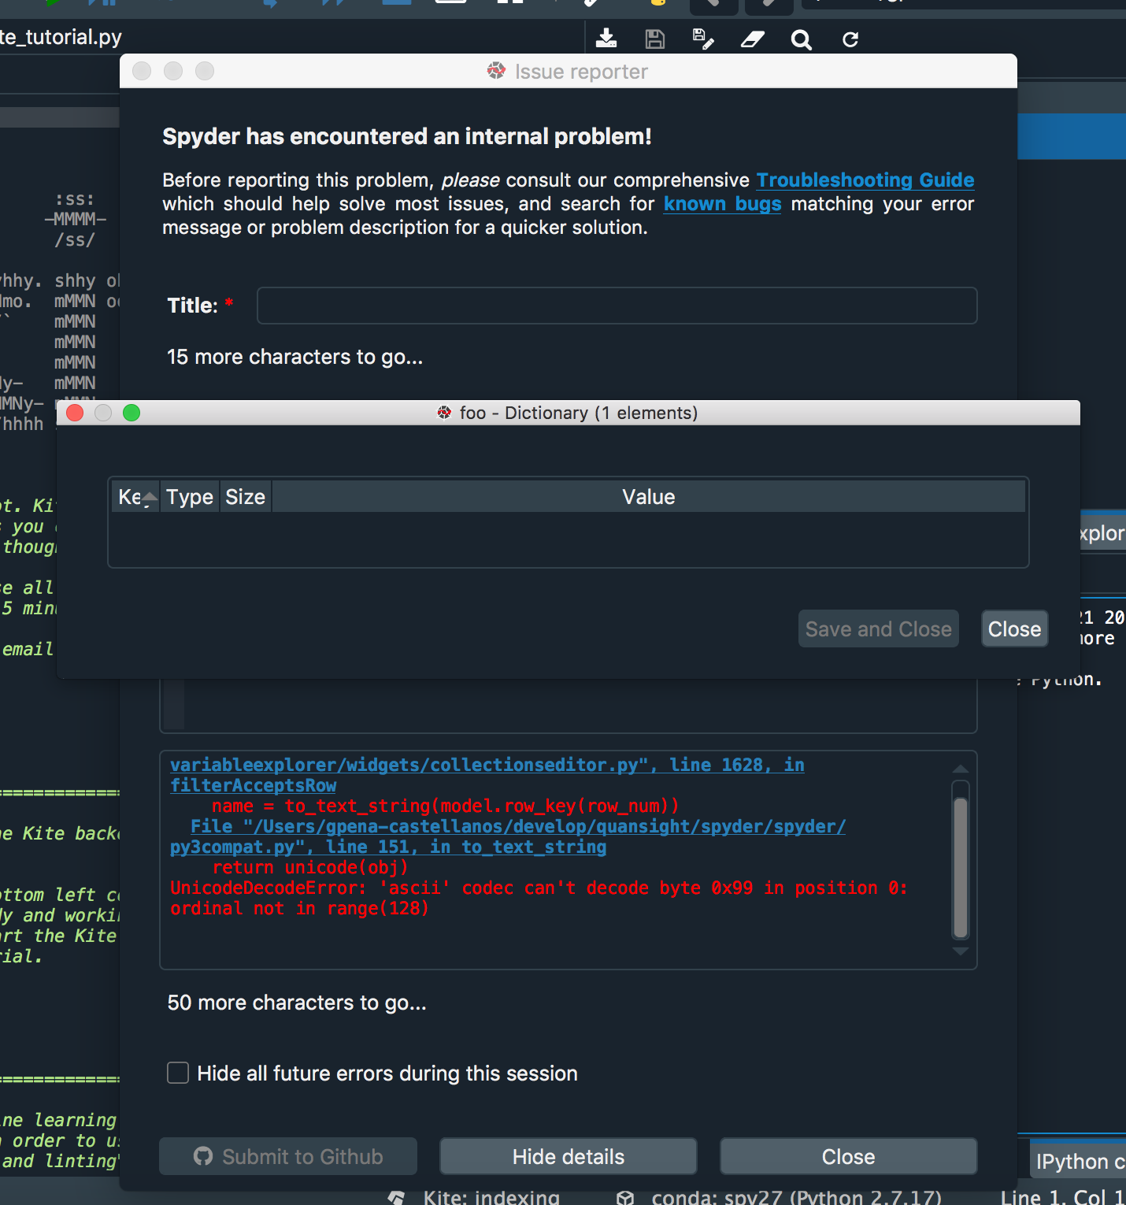The width and height of the screenshot is (1126, 1205).
Task: Select the kite_tutorial.py tab
Action: click(61, 36)
